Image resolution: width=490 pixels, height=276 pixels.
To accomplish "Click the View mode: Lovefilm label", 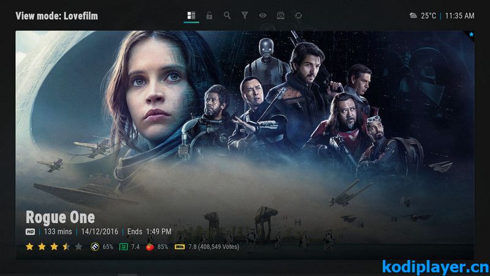I will (x=56, y=16).
